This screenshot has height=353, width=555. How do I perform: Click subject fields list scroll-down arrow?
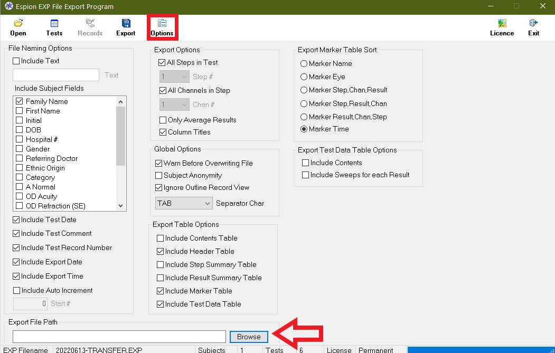click(x=121, y=205)
